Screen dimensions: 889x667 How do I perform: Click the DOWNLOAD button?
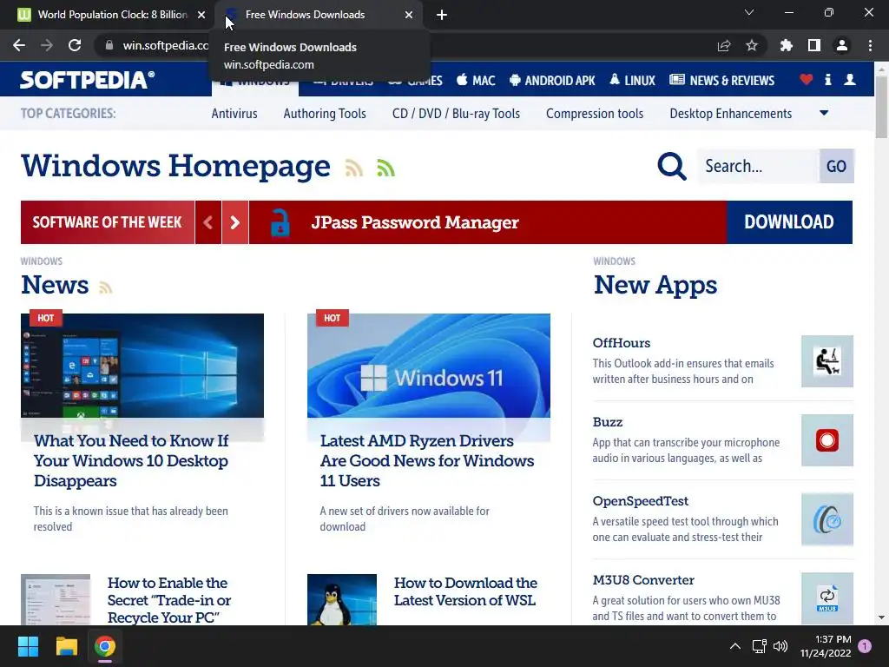click(789, 222)
